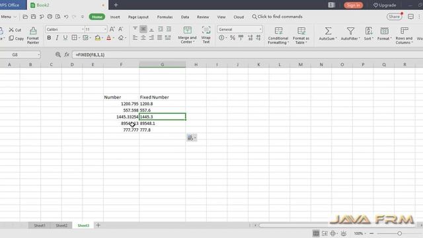Open the Insert ribbon tab
The height and width of the screenshot is (238, 423).
pyautogui.click(x=115, y=17)
